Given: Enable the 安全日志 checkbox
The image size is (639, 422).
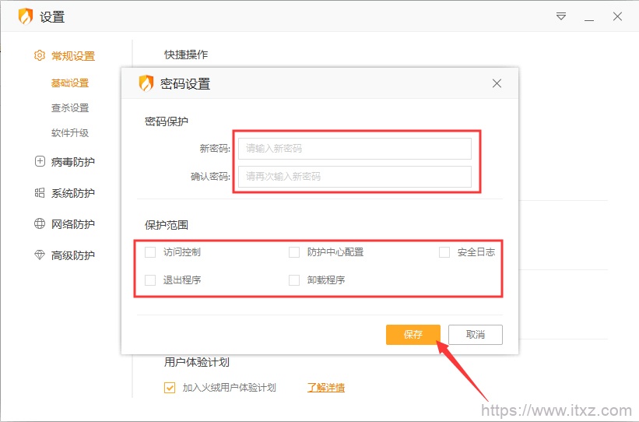Looking at the screenshot, I should point(444,252).
